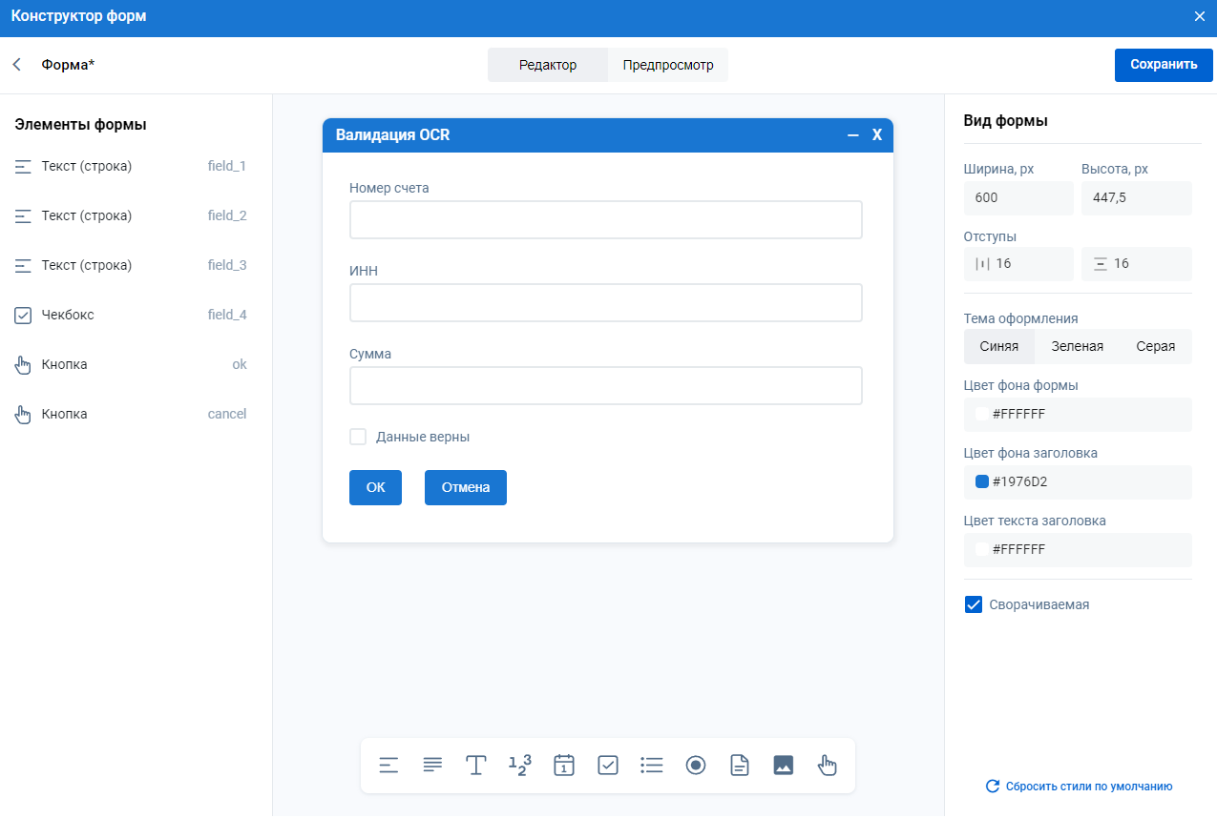The image size is (1217, 818).
Task: Insert a date picker calendar element
Action: tap(564, 766)
